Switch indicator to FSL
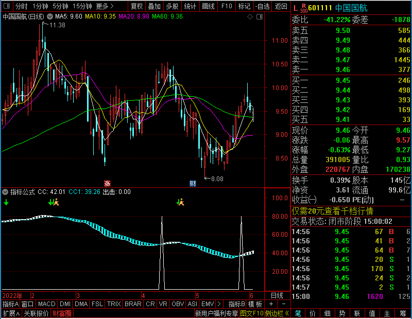Screen dimensions: 412x319 pos(97,304)
